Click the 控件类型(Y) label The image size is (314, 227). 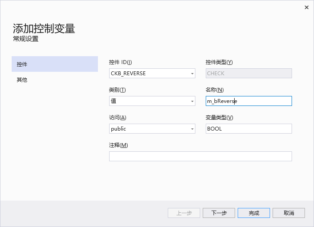(219, 62)
